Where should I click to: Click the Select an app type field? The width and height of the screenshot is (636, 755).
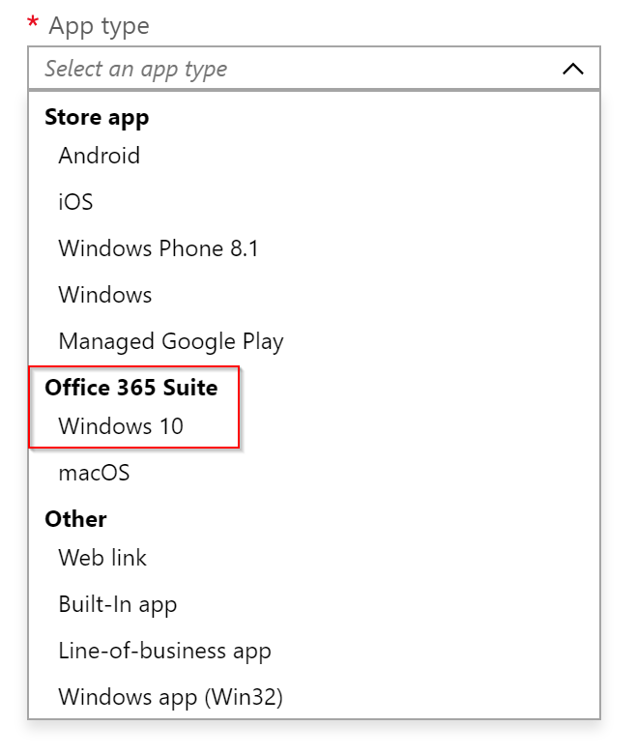click(x=314, y=68)
